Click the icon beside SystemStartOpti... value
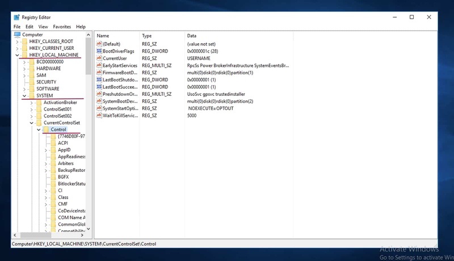This screenshot has height=261, width=454. click(99, 108)
